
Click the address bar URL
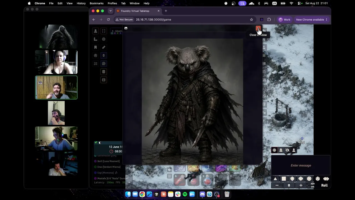click(153, 20)
